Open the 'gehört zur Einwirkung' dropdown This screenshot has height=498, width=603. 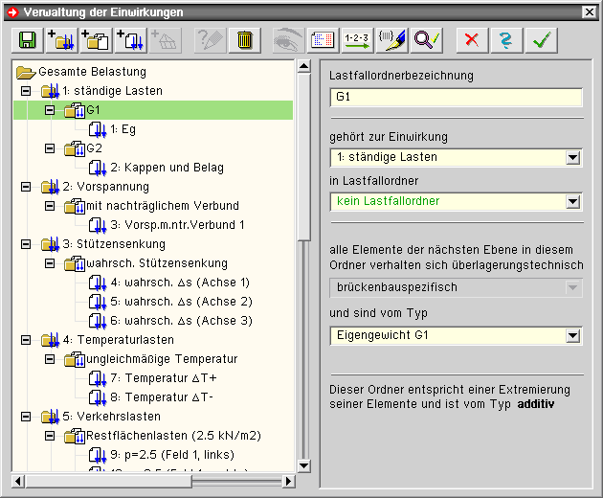click(x=573, y=158)
